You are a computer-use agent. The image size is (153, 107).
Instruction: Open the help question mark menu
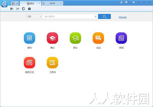point(126,2)
